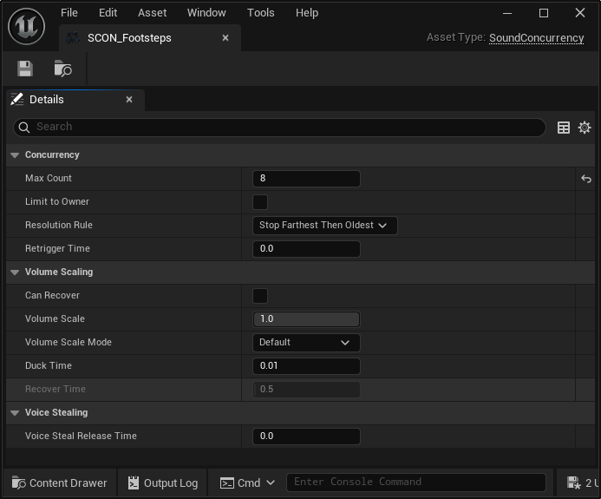The height and width of the screenshot is (499, 601).
Task: Minimize the editor window
Action: [x=507, y=13]
